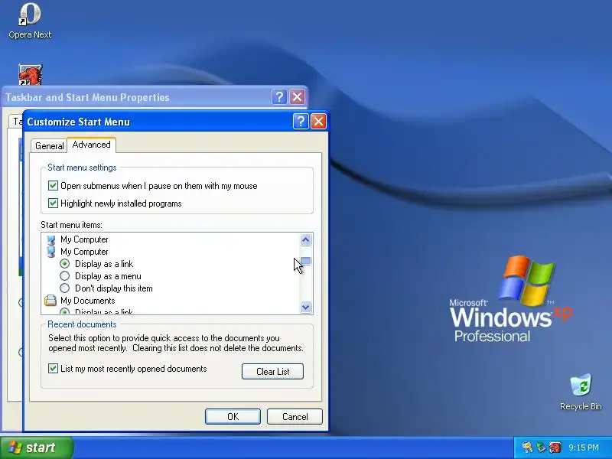Open the Start menu button
Image resolution: width=612 pixels, height=459 pixels.
tap(37, 448)
